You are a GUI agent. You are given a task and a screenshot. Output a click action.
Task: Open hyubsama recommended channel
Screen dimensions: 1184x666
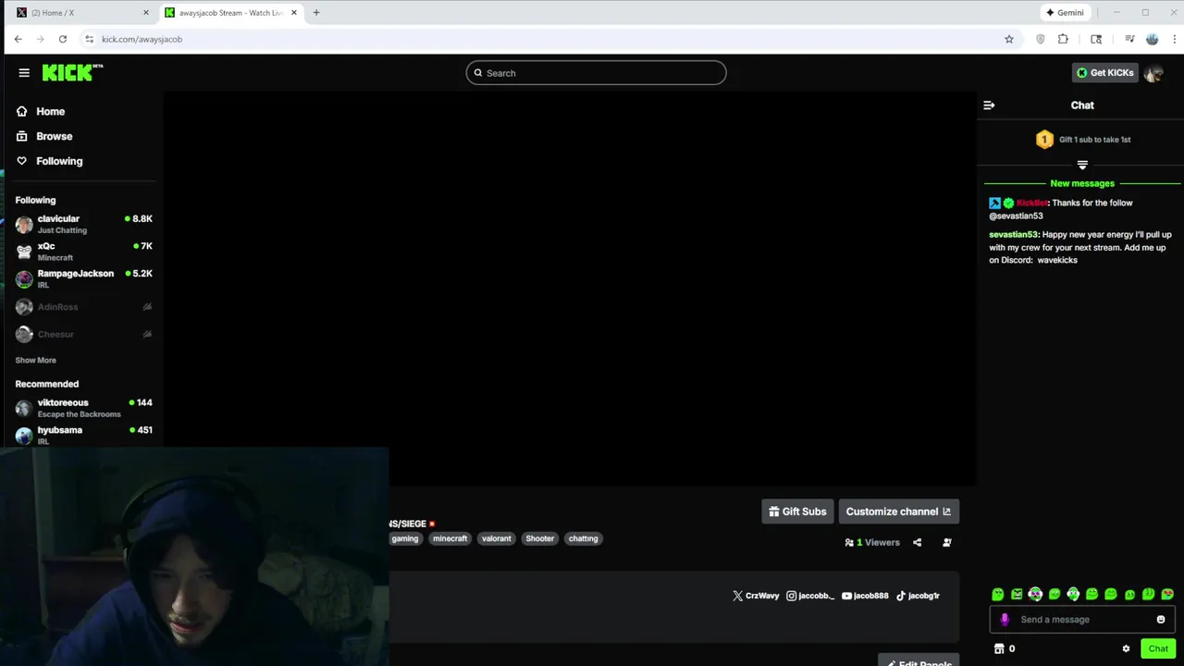(x=83, y=435)
